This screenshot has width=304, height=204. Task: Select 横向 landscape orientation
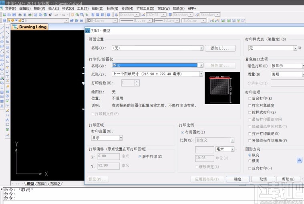pyautogui.click(x=250, y=161)
